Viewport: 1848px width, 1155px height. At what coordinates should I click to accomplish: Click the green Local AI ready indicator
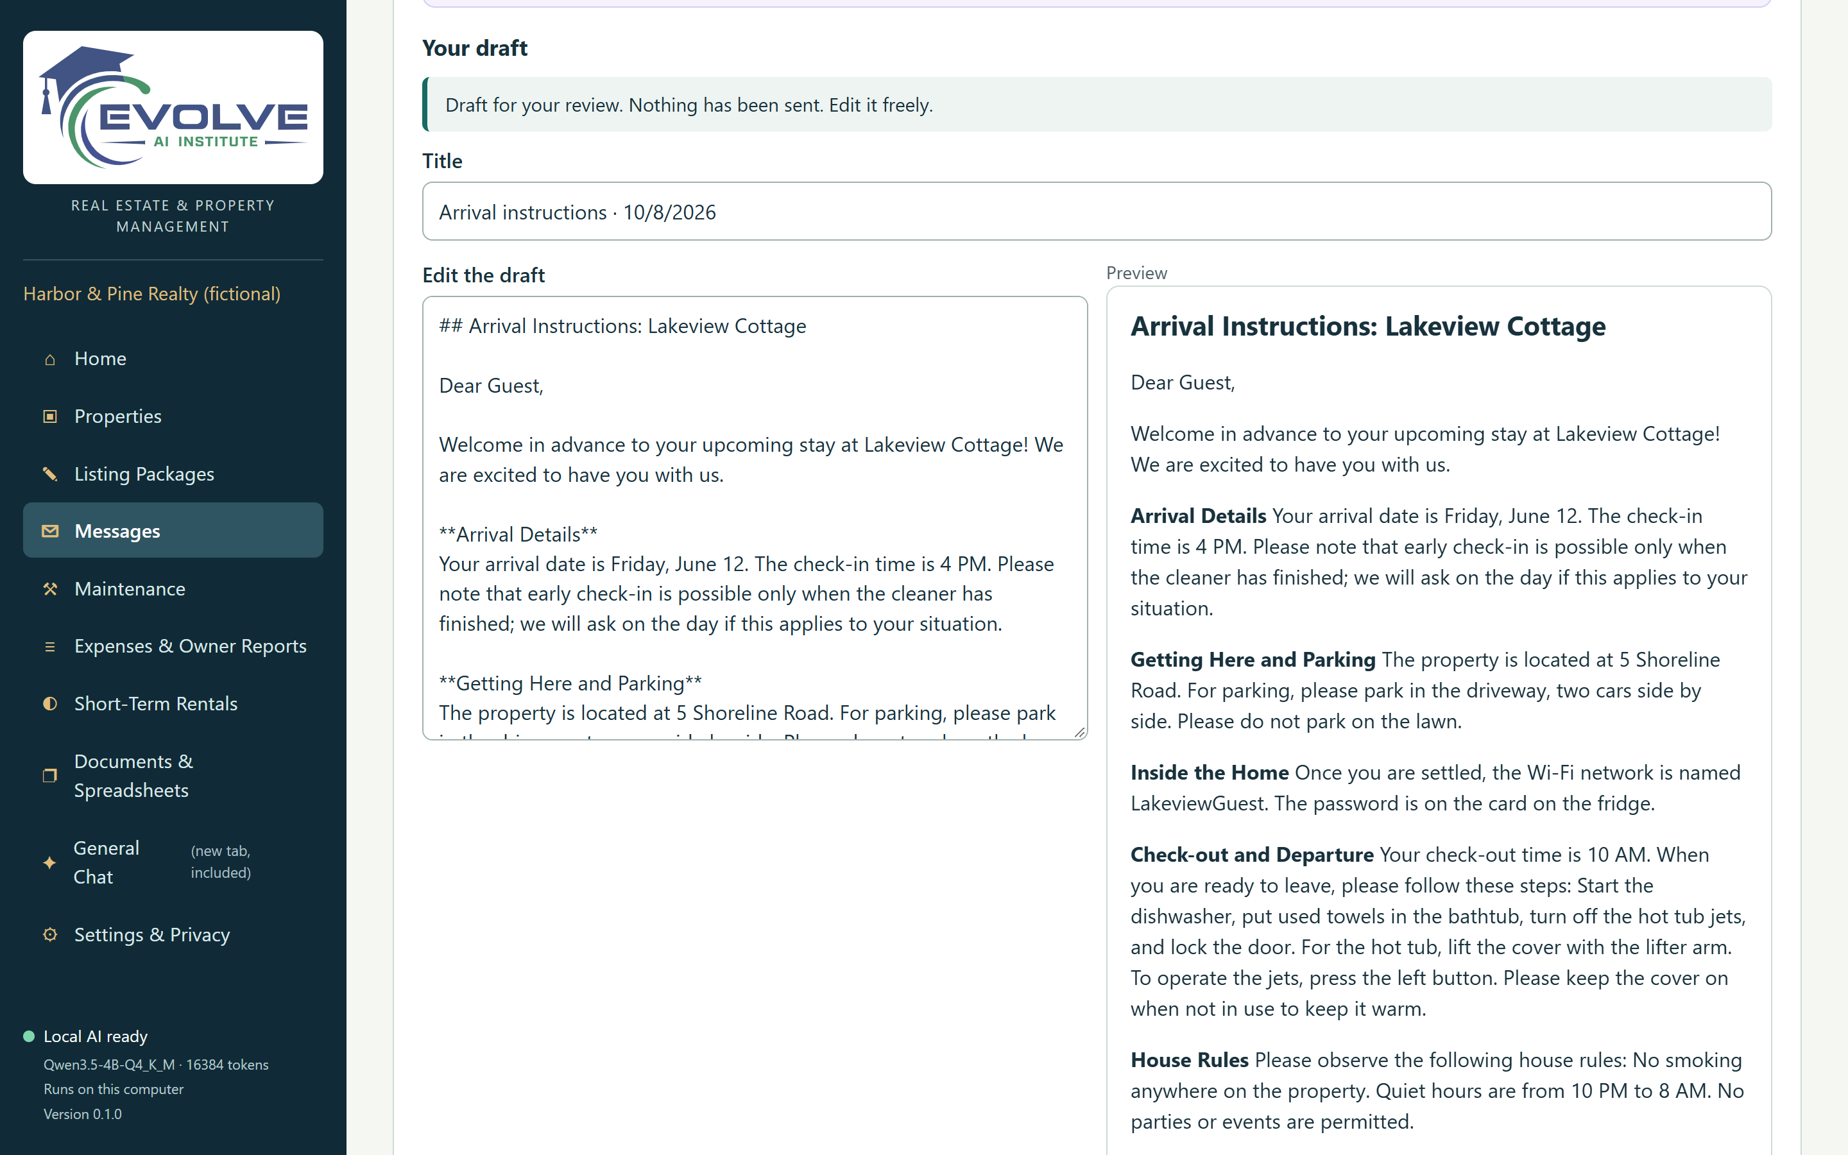(x=29, y=1036)
